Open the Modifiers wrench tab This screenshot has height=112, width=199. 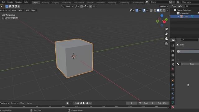173,85
